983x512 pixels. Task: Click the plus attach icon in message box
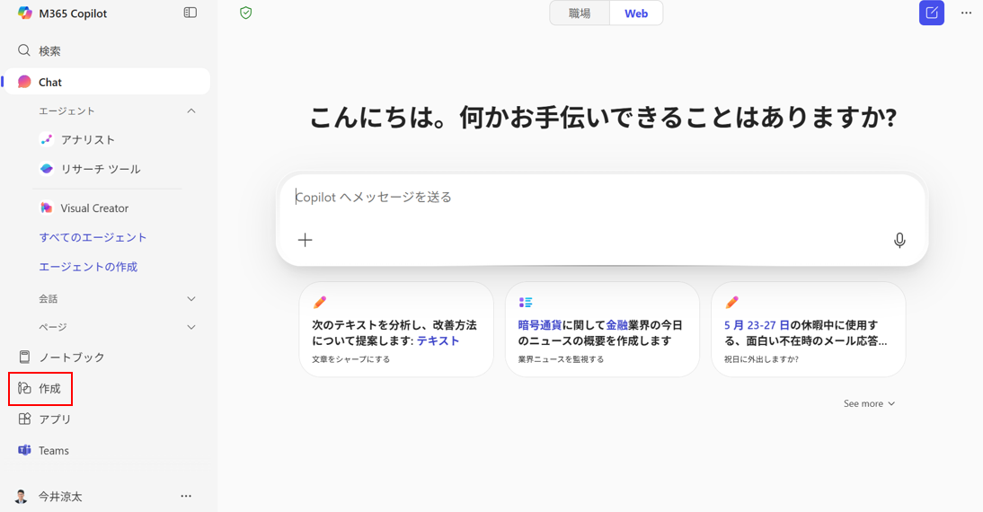point(305,240)
